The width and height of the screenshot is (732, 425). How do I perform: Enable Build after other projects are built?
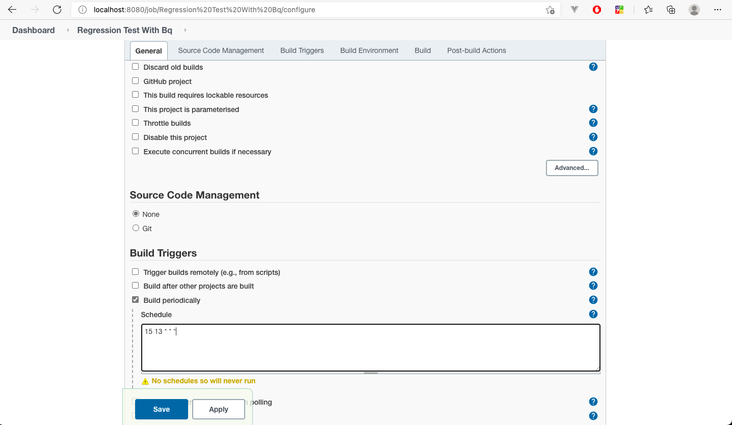coord(136,286)
